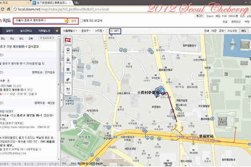The image size is (251, 167).
Task: Open the Daum link in top navigation
Action: click(x=210, y=16)
